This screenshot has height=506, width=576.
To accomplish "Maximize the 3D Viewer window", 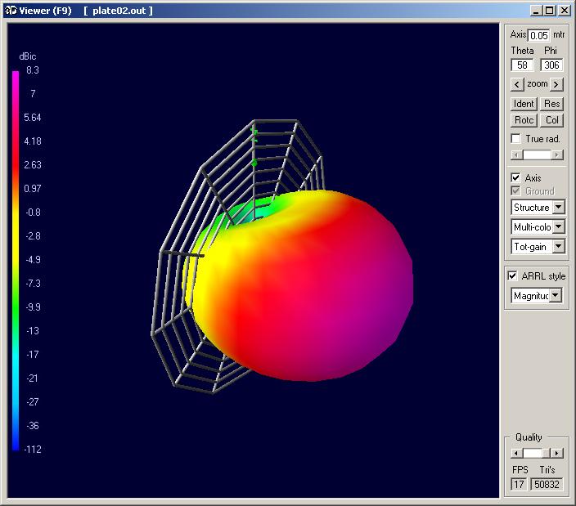I will 549,11.
